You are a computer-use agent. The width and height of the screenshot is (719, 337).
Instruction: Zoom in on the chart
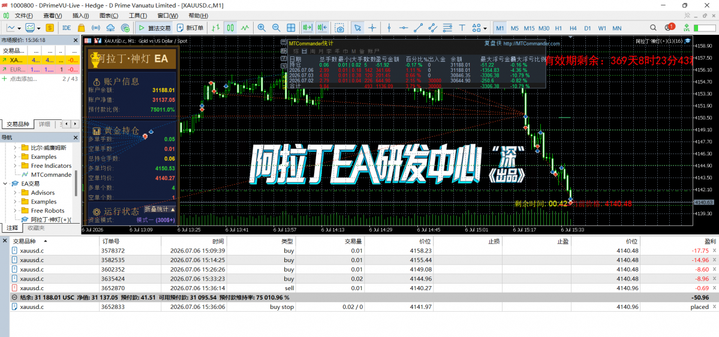(x=262, y=28)
